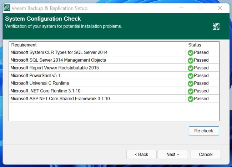232x167 pixels.
Task: Click passed icon for ASP.NET Core Shared Framework
Action: 191,99
